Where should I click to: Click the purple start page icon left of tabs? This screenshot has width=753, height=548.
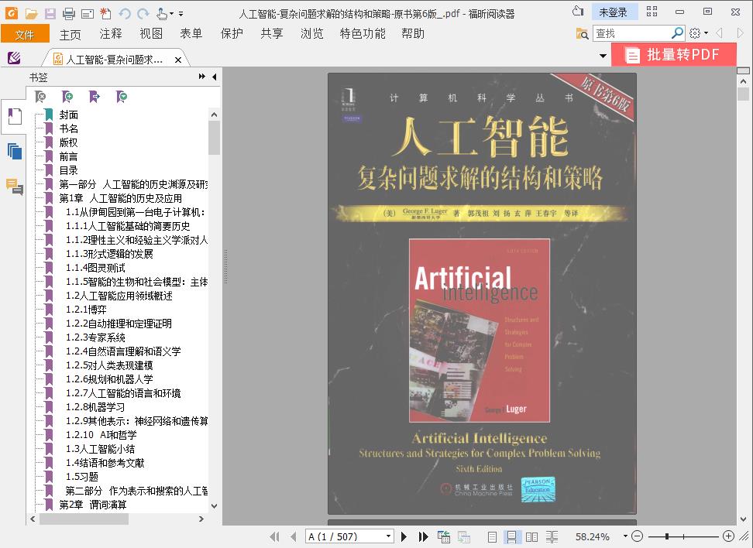(x=14, y=58)
